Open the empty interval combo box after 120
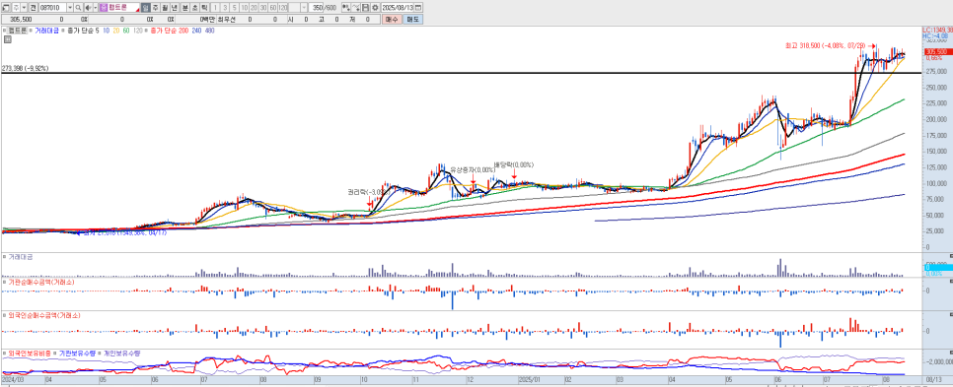Image resolution: width=953 pixels, height=387 pixels. [298, 7]
